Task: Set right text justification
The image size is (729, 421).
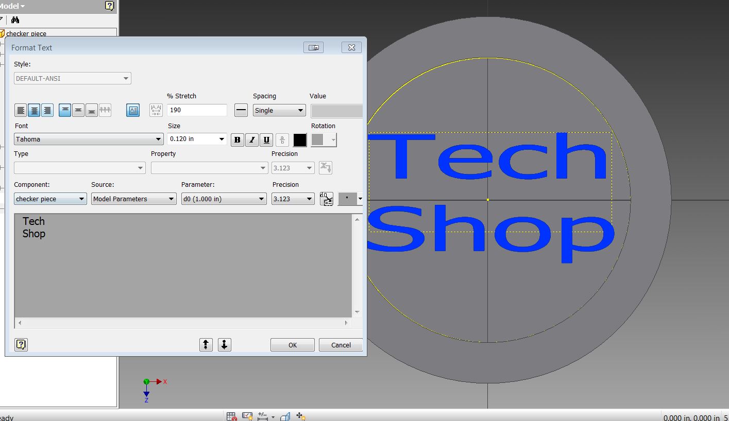Action: [47, 110]
